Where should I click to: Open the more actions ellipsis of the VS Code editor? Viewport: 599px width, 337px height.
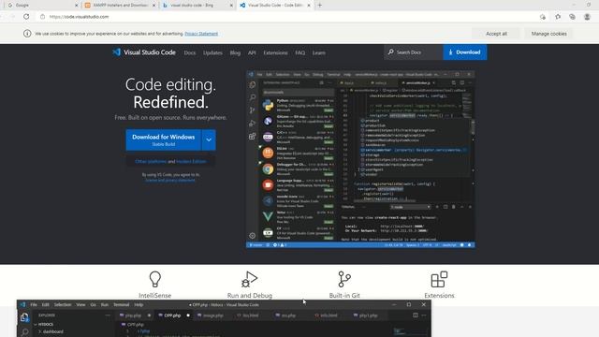(x=424, y=315)
